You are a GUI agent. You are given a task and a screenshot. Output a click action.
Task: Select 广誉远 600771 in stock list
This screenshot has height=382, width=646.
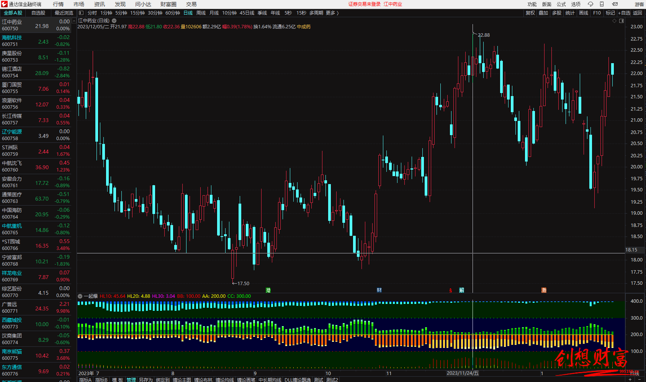36,308
